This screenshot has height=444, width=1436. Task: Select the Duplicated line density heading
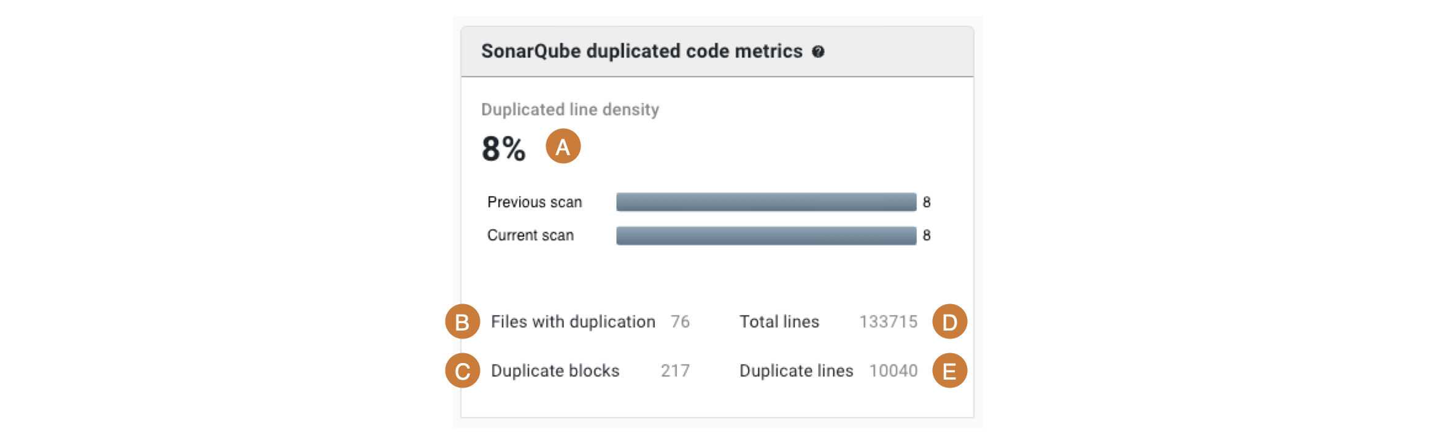570,109
